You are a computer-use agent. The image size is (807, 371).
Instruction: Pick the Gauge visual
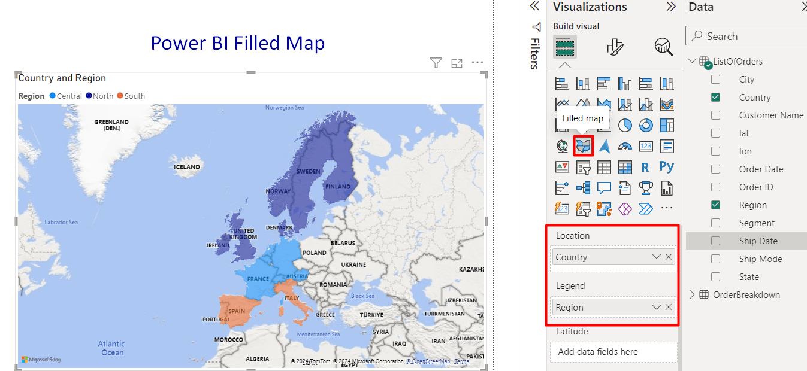coord(625,146)
